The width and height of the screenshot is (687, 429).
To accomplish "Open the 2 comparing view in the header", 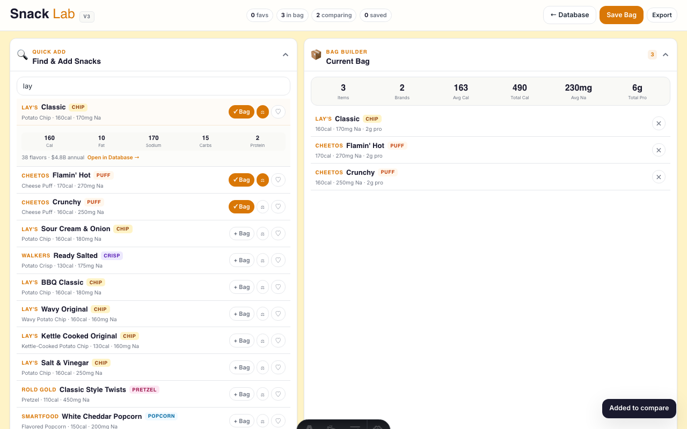I will tap(333, 15).
